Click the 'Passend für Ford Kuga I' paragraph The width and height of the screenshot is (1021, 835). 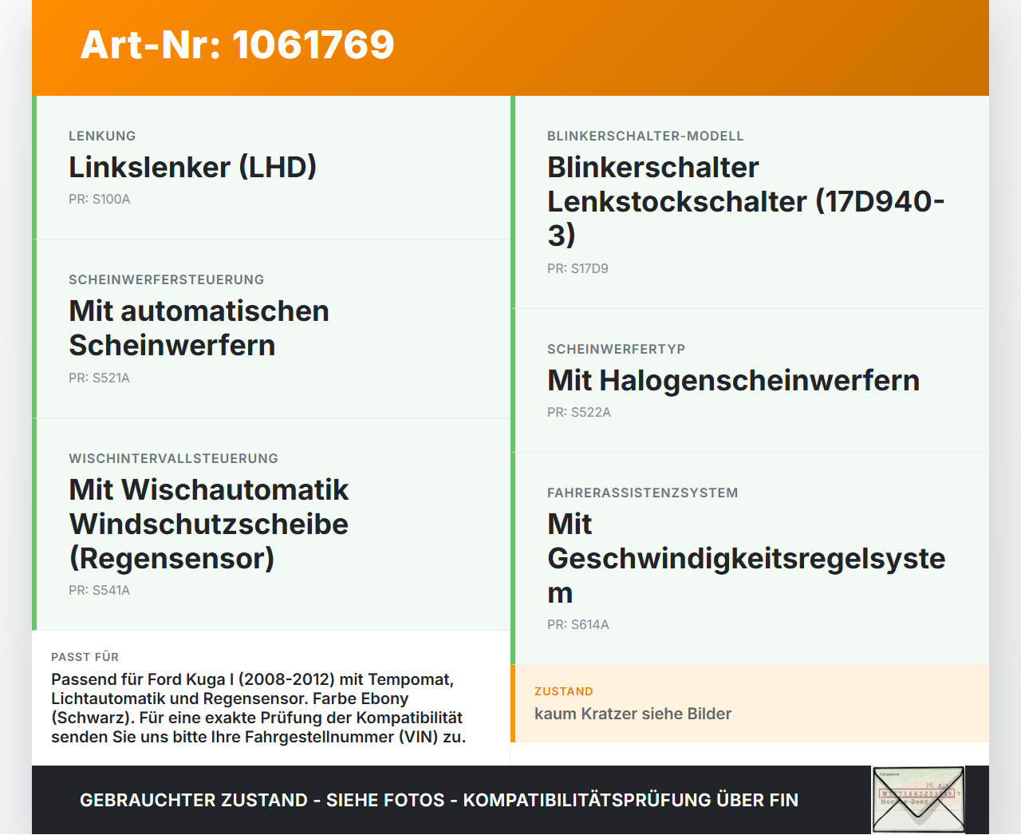point(258,708)
